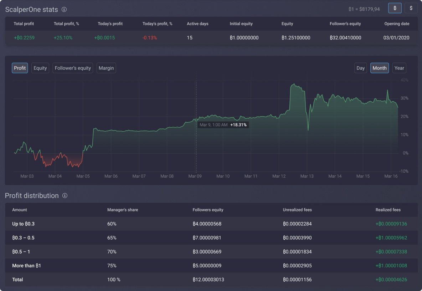Screen dimensions: 422x291
Task: Click the Total profit column header
Action: pos(24,24)
